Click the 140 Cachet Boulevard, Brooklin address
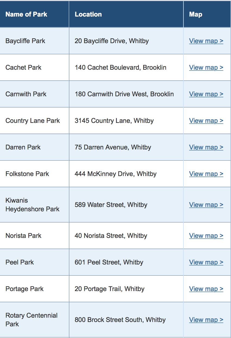This screenshot has width=231, height=338. pyautogui.click(x=120, y=68)
